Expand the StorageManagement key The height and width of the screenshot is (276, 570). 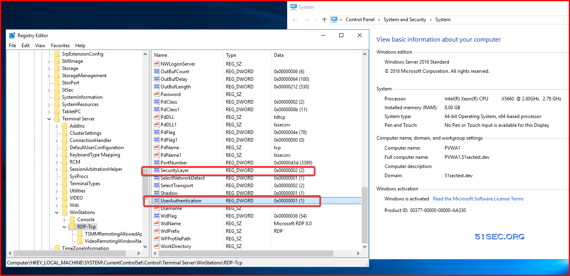pos(49,76)
